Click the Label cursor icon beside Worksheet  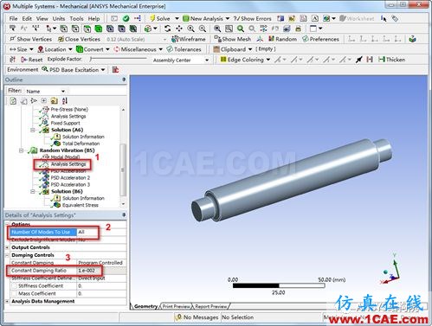click(x=384, y=18)
